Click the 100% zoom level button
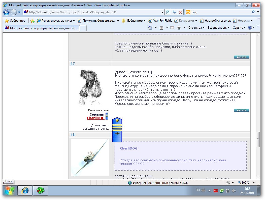265x200 pixels. (244, 183)
